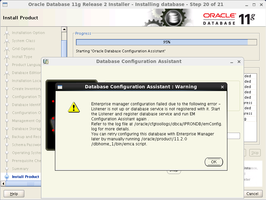Viewport: 266px width, 200px height.
Task: Close the Database Configuration Assistant window
Action: (239, 62)
